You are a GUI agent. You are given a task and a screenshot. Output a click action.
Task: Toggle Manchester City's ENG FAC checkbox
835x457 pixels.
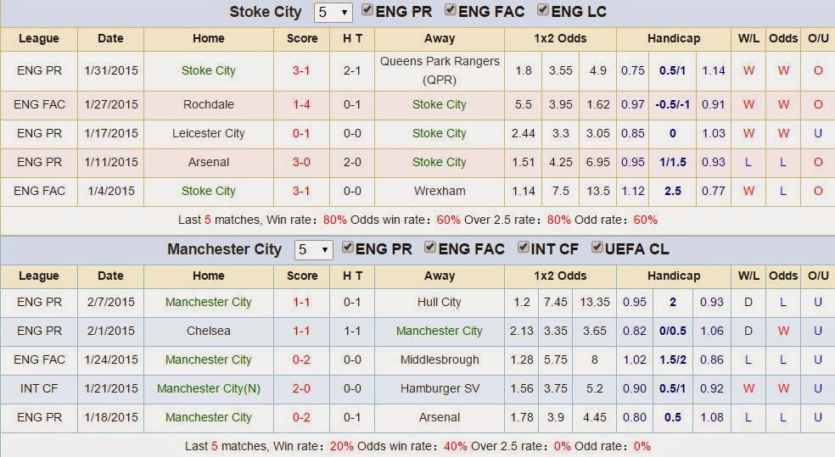point(430,247)
